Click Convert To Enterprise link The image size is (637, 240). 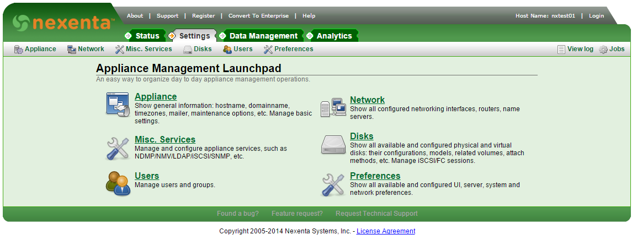258,16
